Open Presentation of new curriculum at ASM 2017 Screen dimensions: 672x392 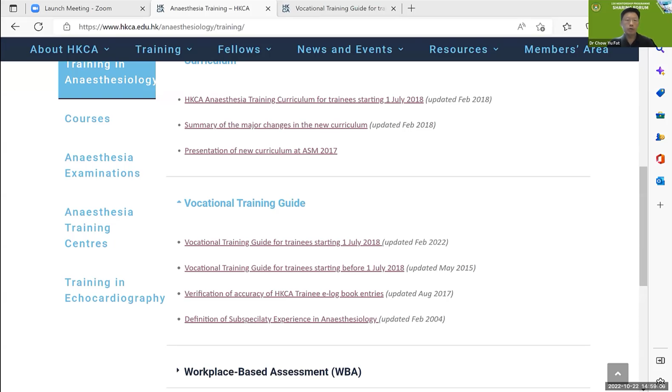point(261,150)
